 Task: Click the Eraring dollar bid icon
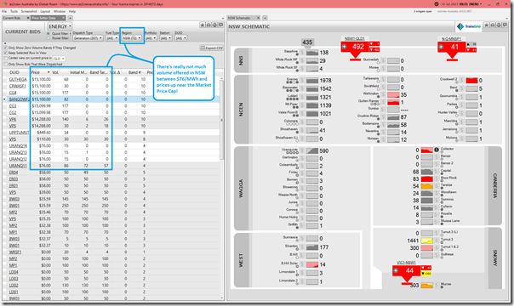pos(302,81)
